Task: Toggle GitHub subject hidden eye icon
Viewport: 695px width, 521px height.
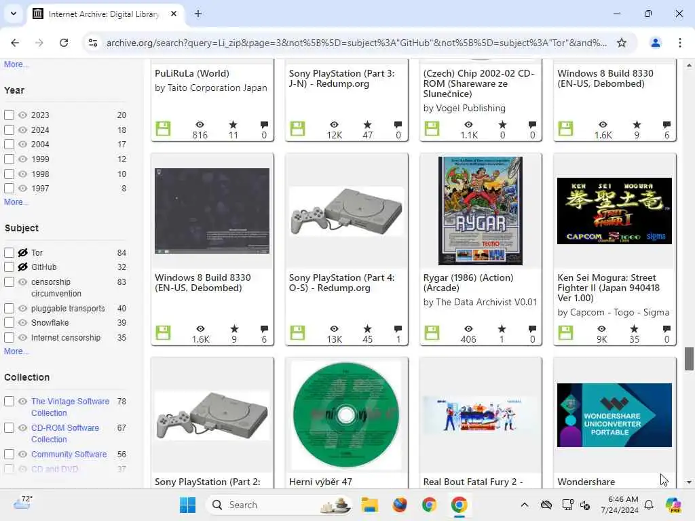Action: (22, 267)
